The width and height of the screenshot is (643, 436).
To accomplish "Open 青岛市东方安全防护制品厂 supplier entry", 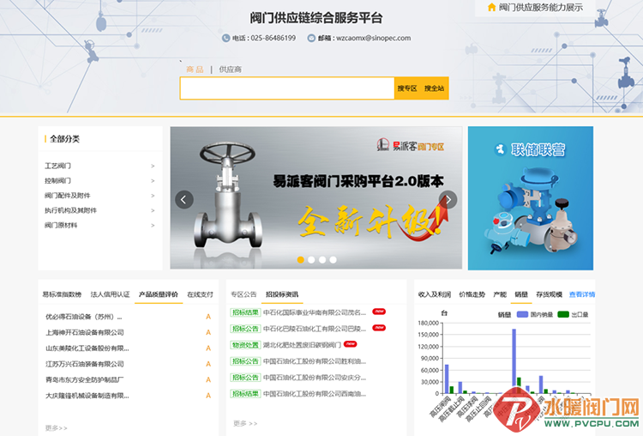I will 85,379.
